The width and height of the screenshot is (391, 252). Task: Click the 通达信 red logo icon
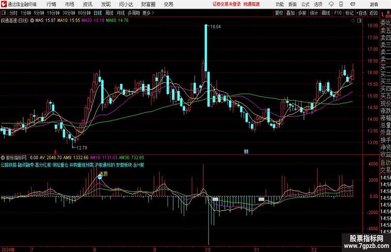tap(4, 4)
